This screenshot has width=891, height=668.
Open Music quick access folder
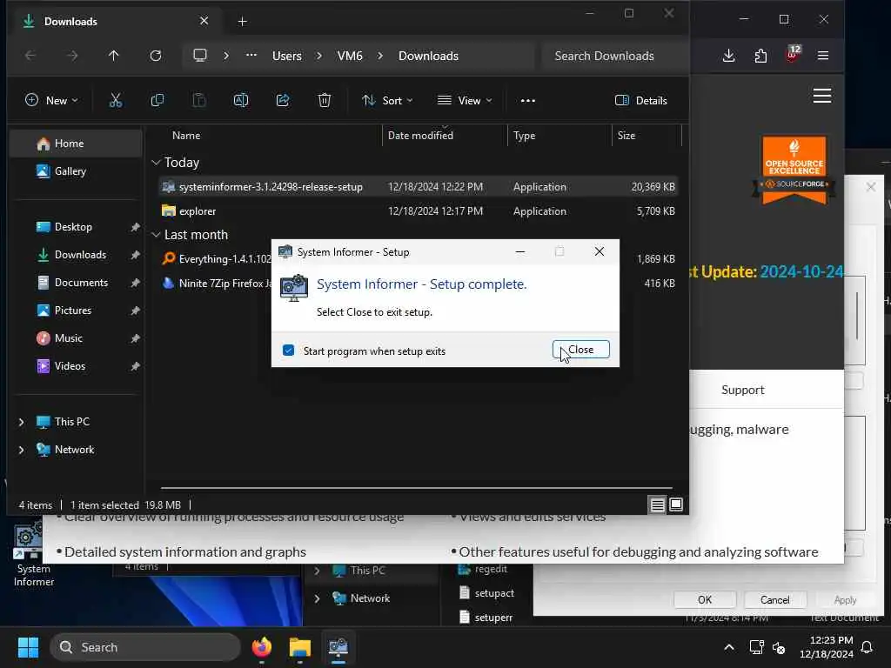[x=76, y=338]
